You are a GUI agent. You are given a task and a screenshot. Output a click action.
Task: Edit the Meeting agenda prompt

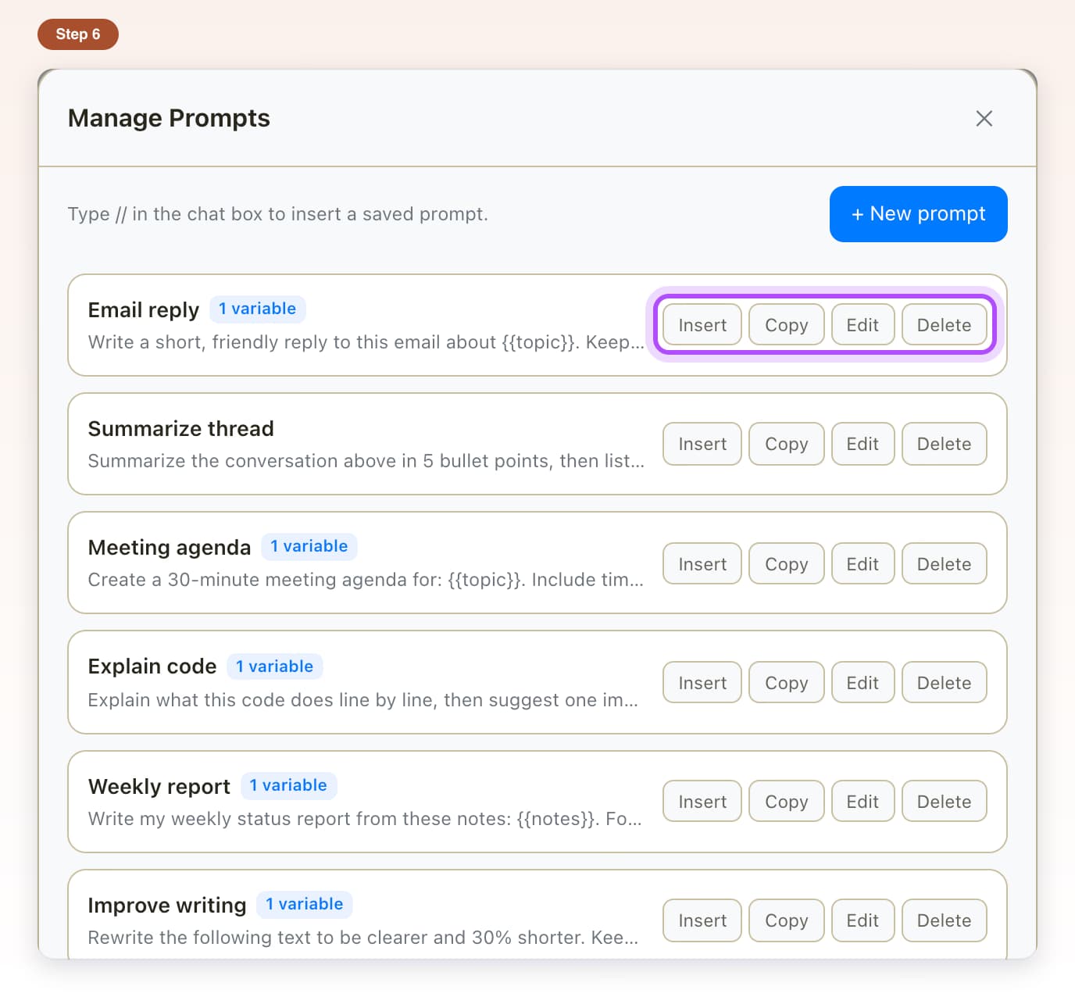click(862, 564)
